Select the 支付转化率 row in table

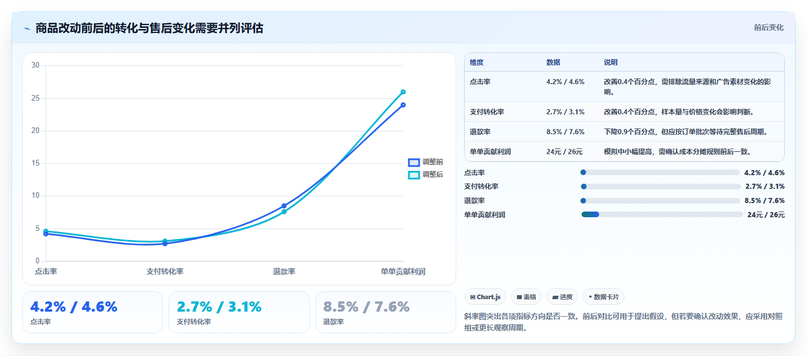(624, 111)
